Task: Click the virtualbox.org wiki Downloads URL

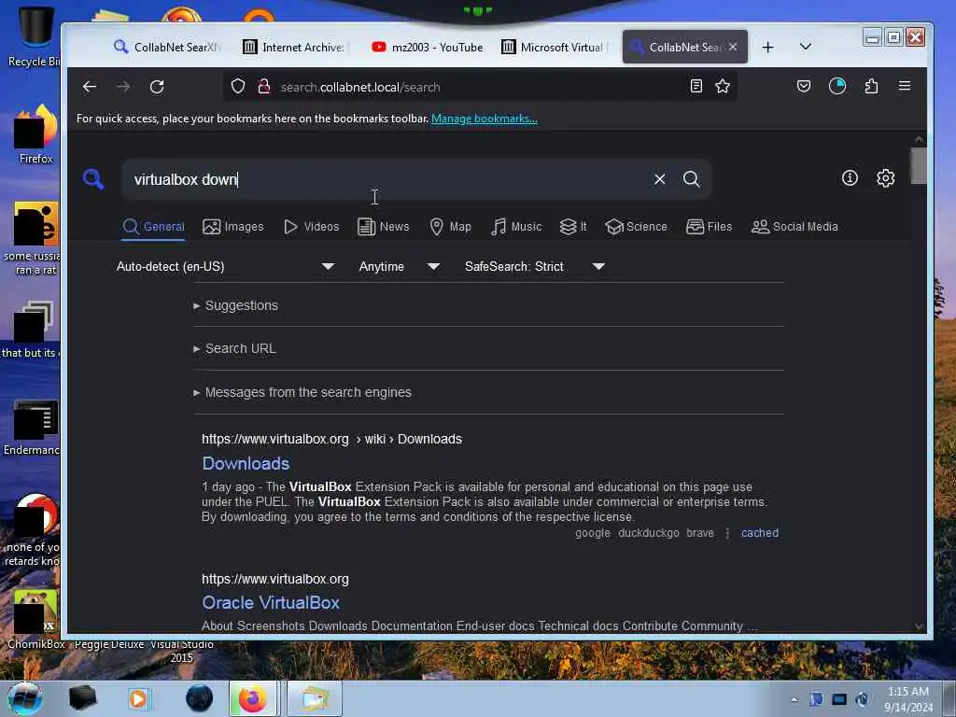Action: [x=331, y=439]
